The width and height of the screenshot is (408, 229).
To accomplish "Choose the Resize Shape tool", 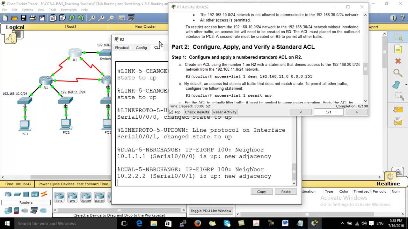I will [398, 96].
